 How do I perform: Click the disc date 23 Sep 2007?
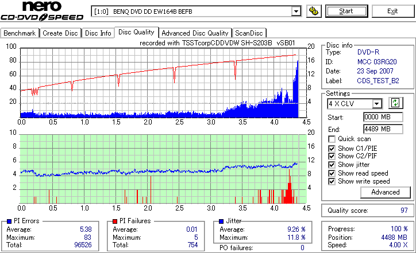pyautogui.click(x=375, y=71)
